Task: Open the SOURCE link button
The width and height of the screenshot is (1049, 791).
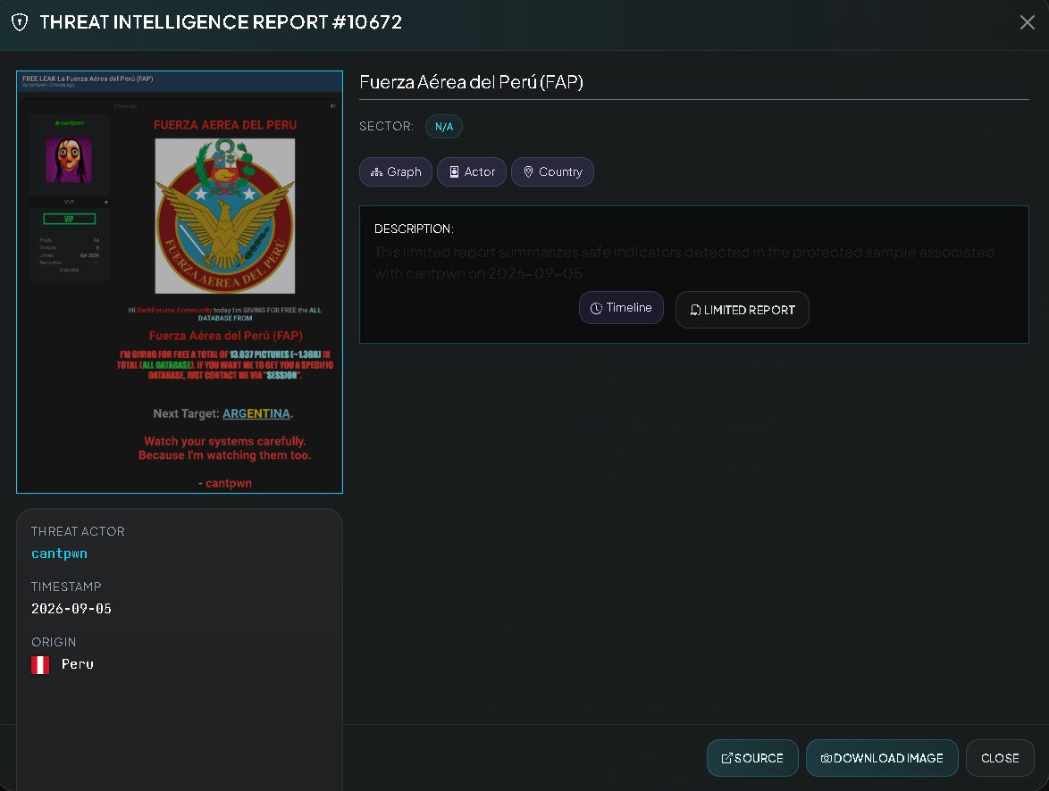Action: coord(752,758)
